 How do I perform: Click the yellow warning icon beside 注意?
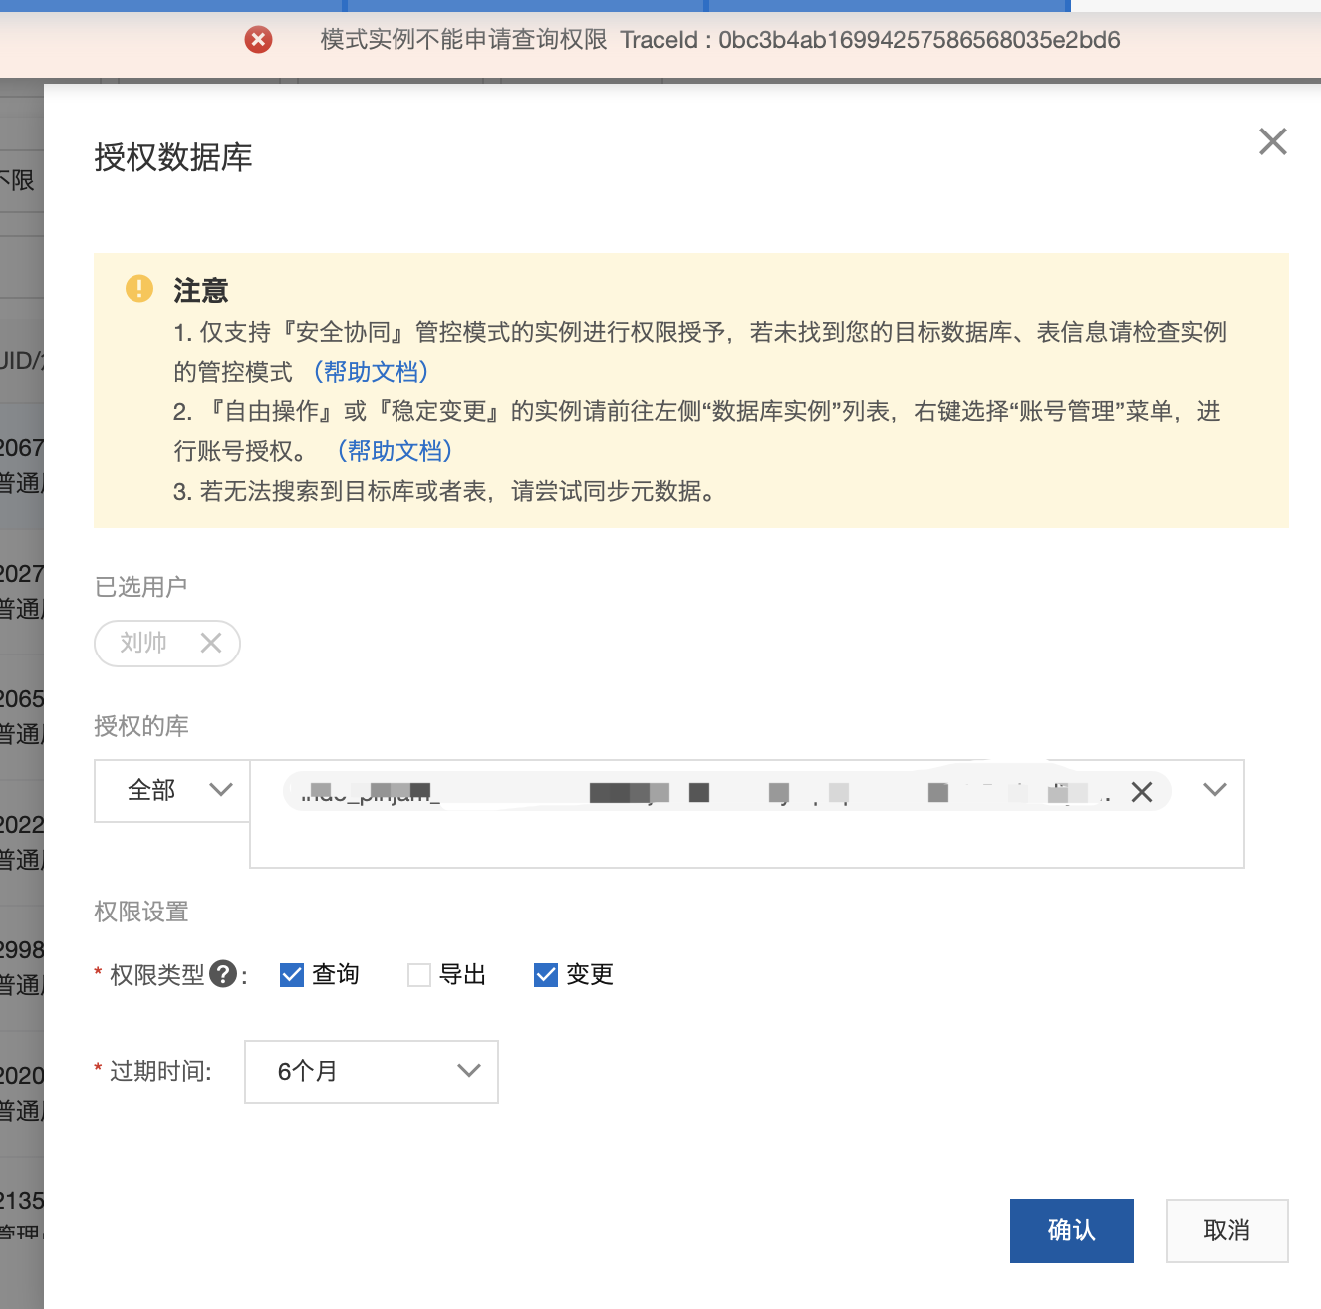pos(139,289)
